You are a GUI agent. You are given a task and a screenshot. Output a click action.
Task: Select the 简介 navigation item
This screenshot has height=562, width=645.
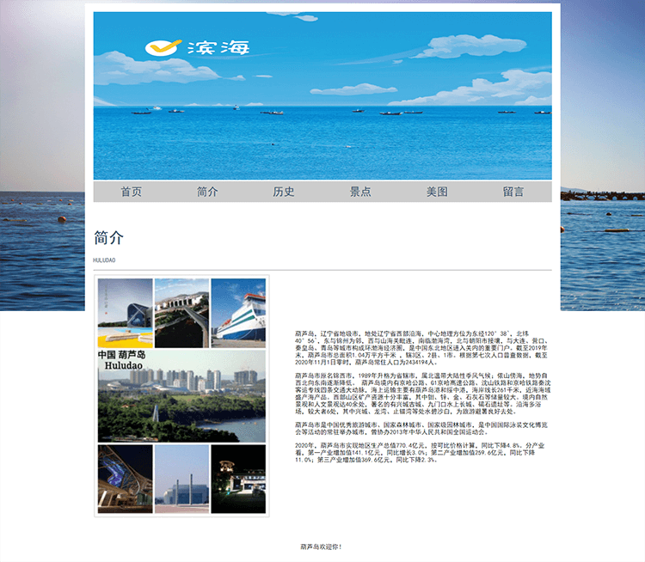click(x=207, y=192)
